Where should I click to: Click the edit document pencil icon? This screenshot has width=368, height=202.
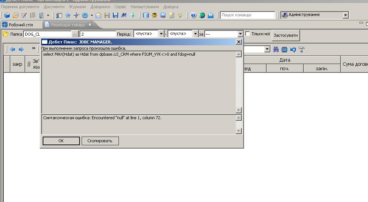(24, 15)
